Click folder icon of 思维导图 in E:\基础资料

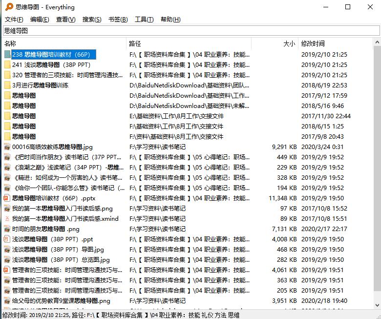tap(7, 116)
